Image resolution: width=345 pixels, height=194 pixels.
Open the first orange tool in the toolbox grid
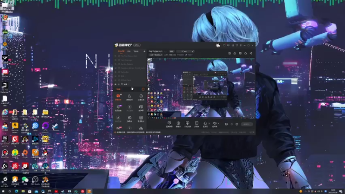[x=118, y=97]
